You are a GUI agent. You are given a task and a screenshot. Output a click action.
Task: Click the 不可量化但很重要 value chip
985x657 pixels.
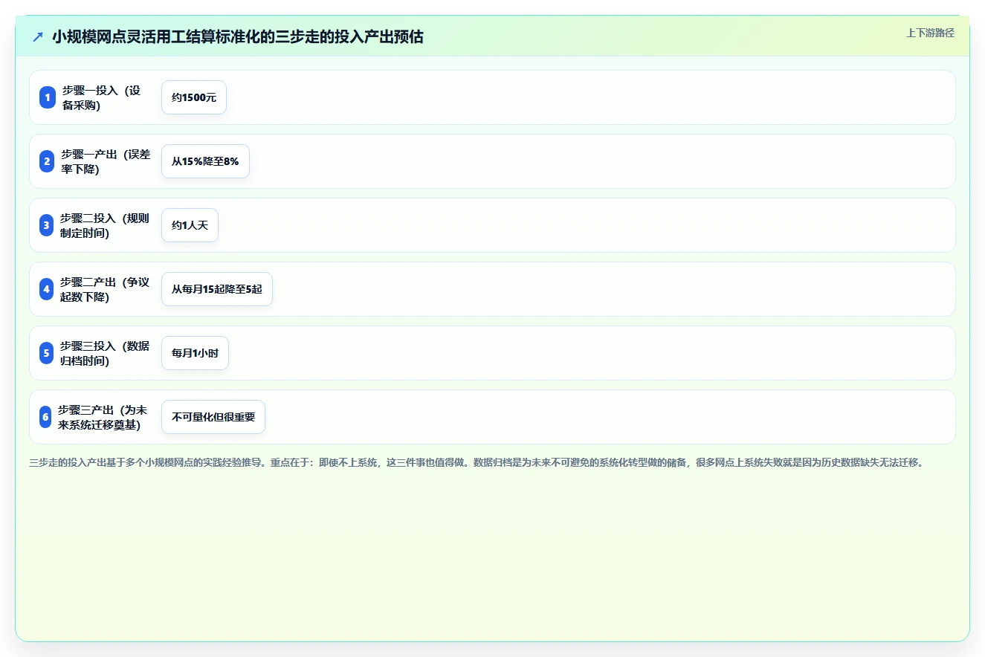(213, 417)
